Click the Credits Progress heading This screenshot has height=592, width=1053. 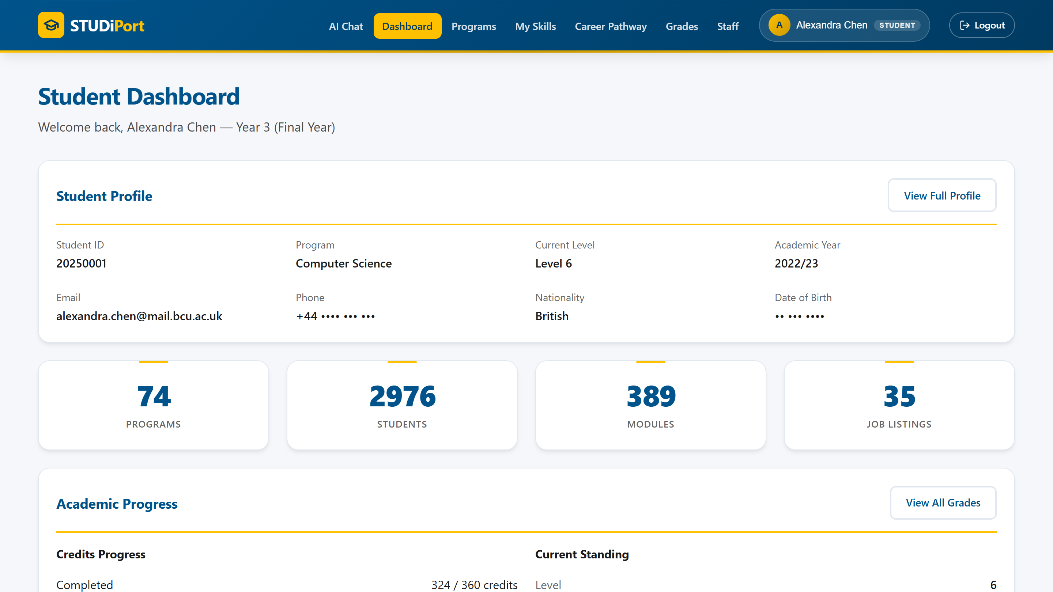pos(101,554)
